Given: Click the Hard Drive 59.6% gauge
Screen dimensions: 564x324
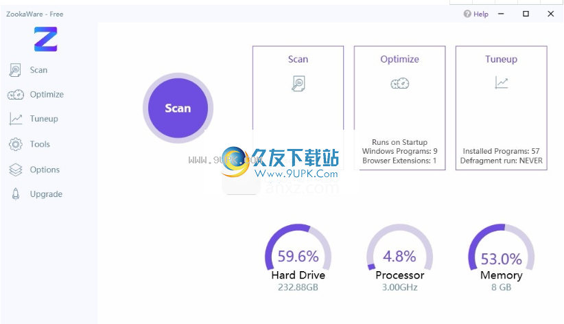Looking at the screenshot, I should click(298, 248).
